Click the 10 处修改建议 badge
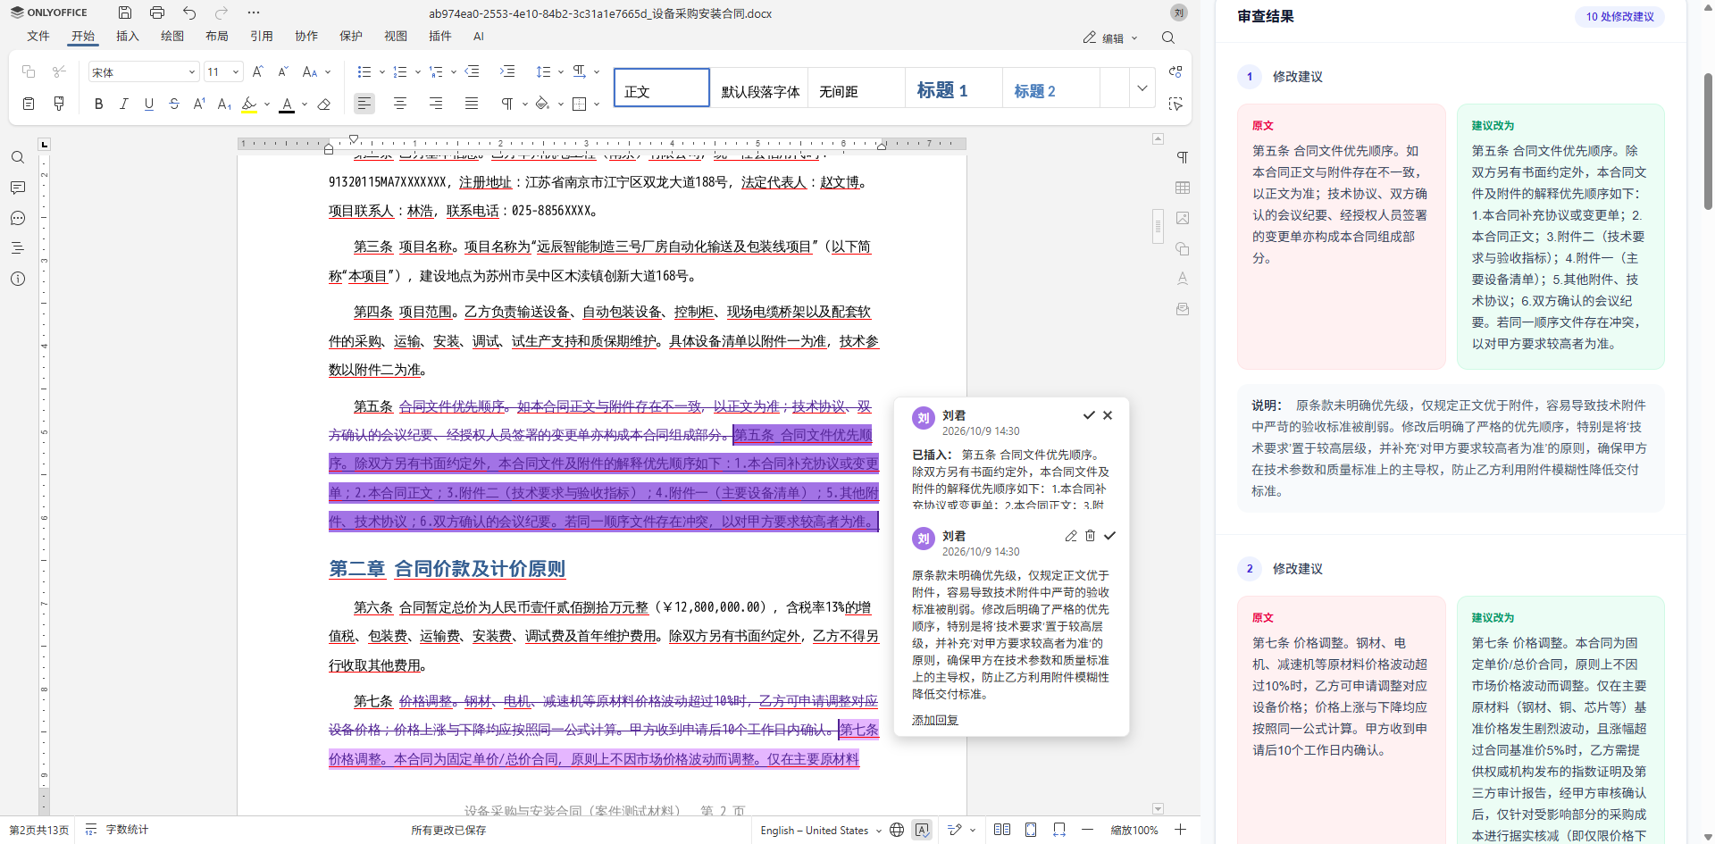This screenshot has width=1715, height=844. coord(1619,17)
